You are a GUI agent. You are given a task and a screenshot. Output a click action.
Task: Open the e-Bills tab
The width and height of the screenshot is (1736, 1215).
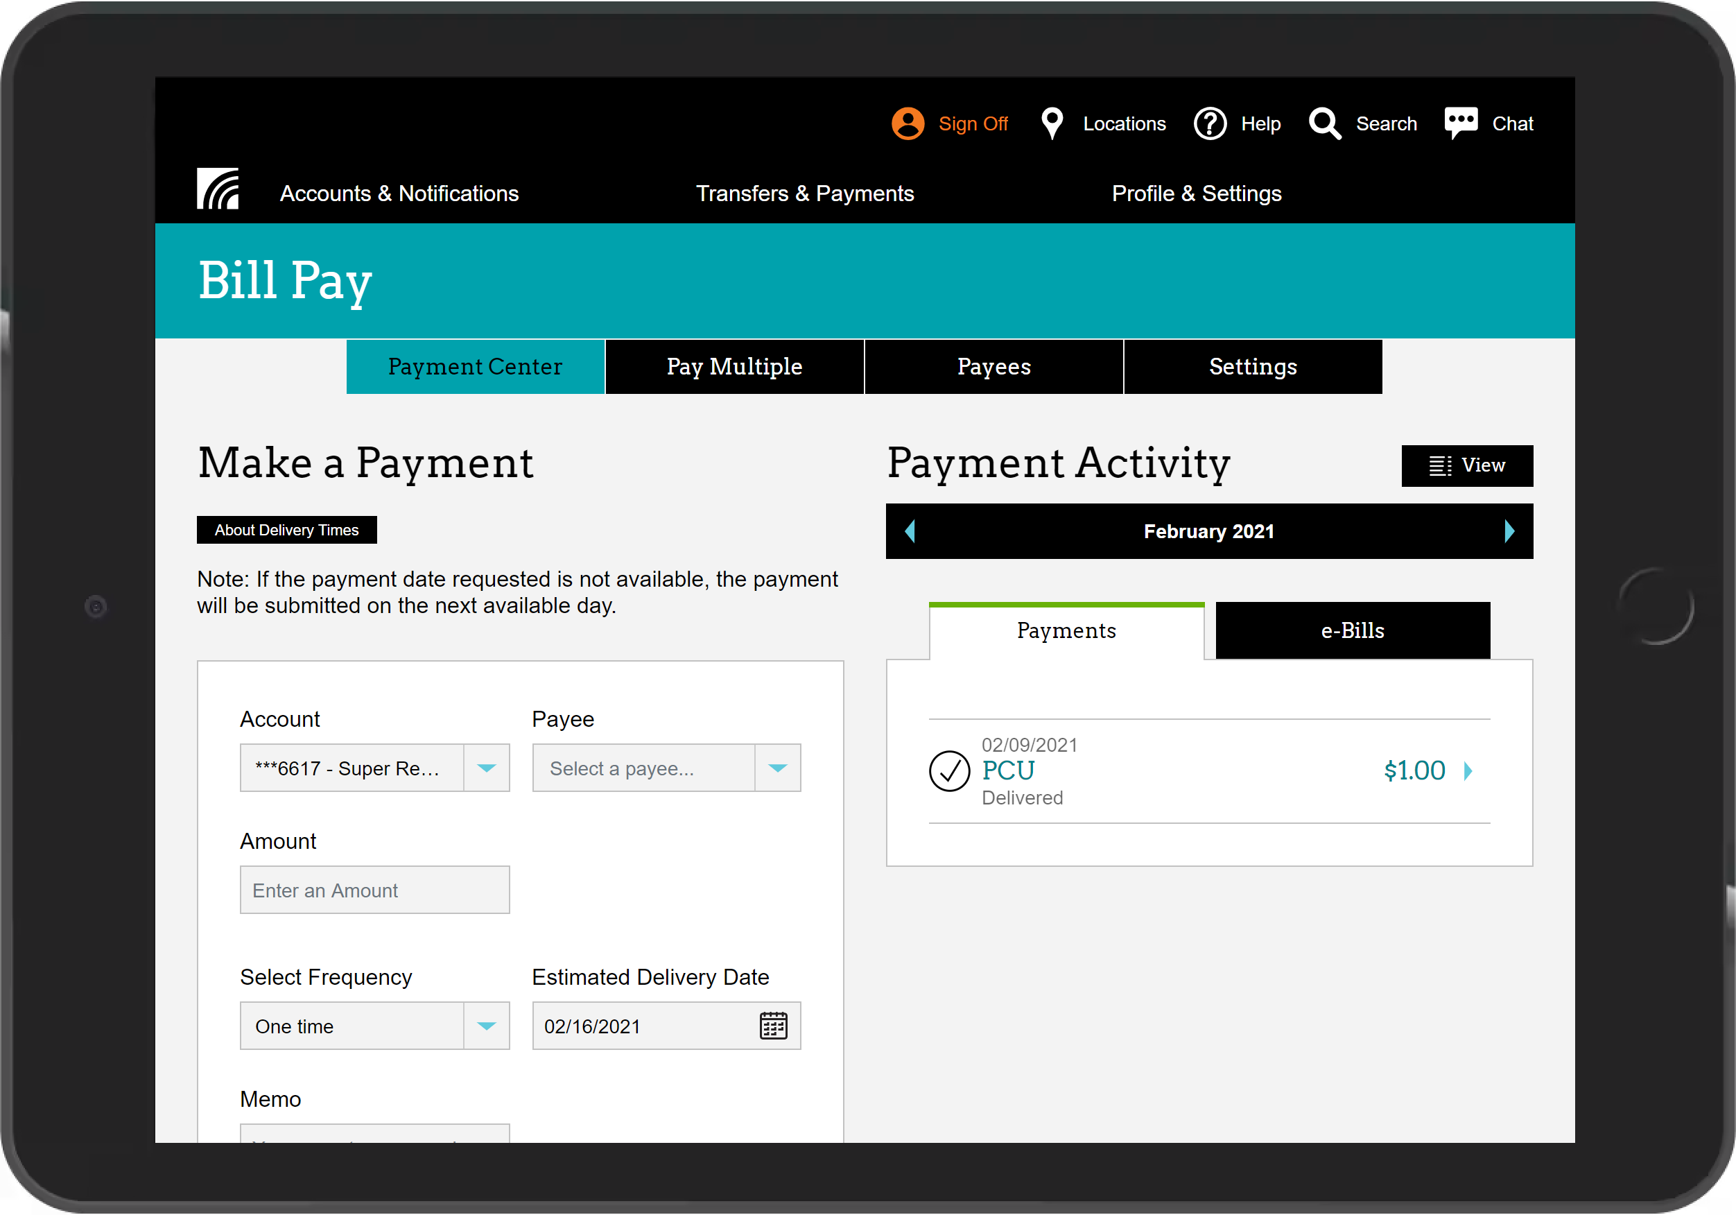coord(1352,631)
